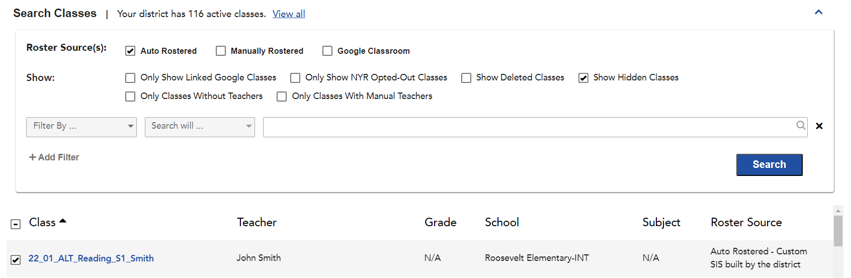Viewport: 851px width, 278px height.
Task: Uncheck Auto Rostered roster source
Action: coord(130,51)
